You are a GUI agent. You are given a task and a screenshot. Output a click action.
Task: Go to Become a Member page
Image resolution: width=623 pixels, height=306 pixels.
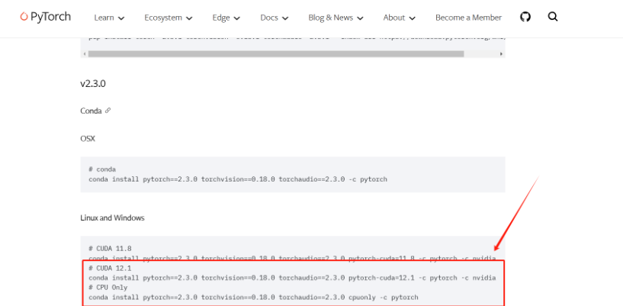tap(468, 18)
